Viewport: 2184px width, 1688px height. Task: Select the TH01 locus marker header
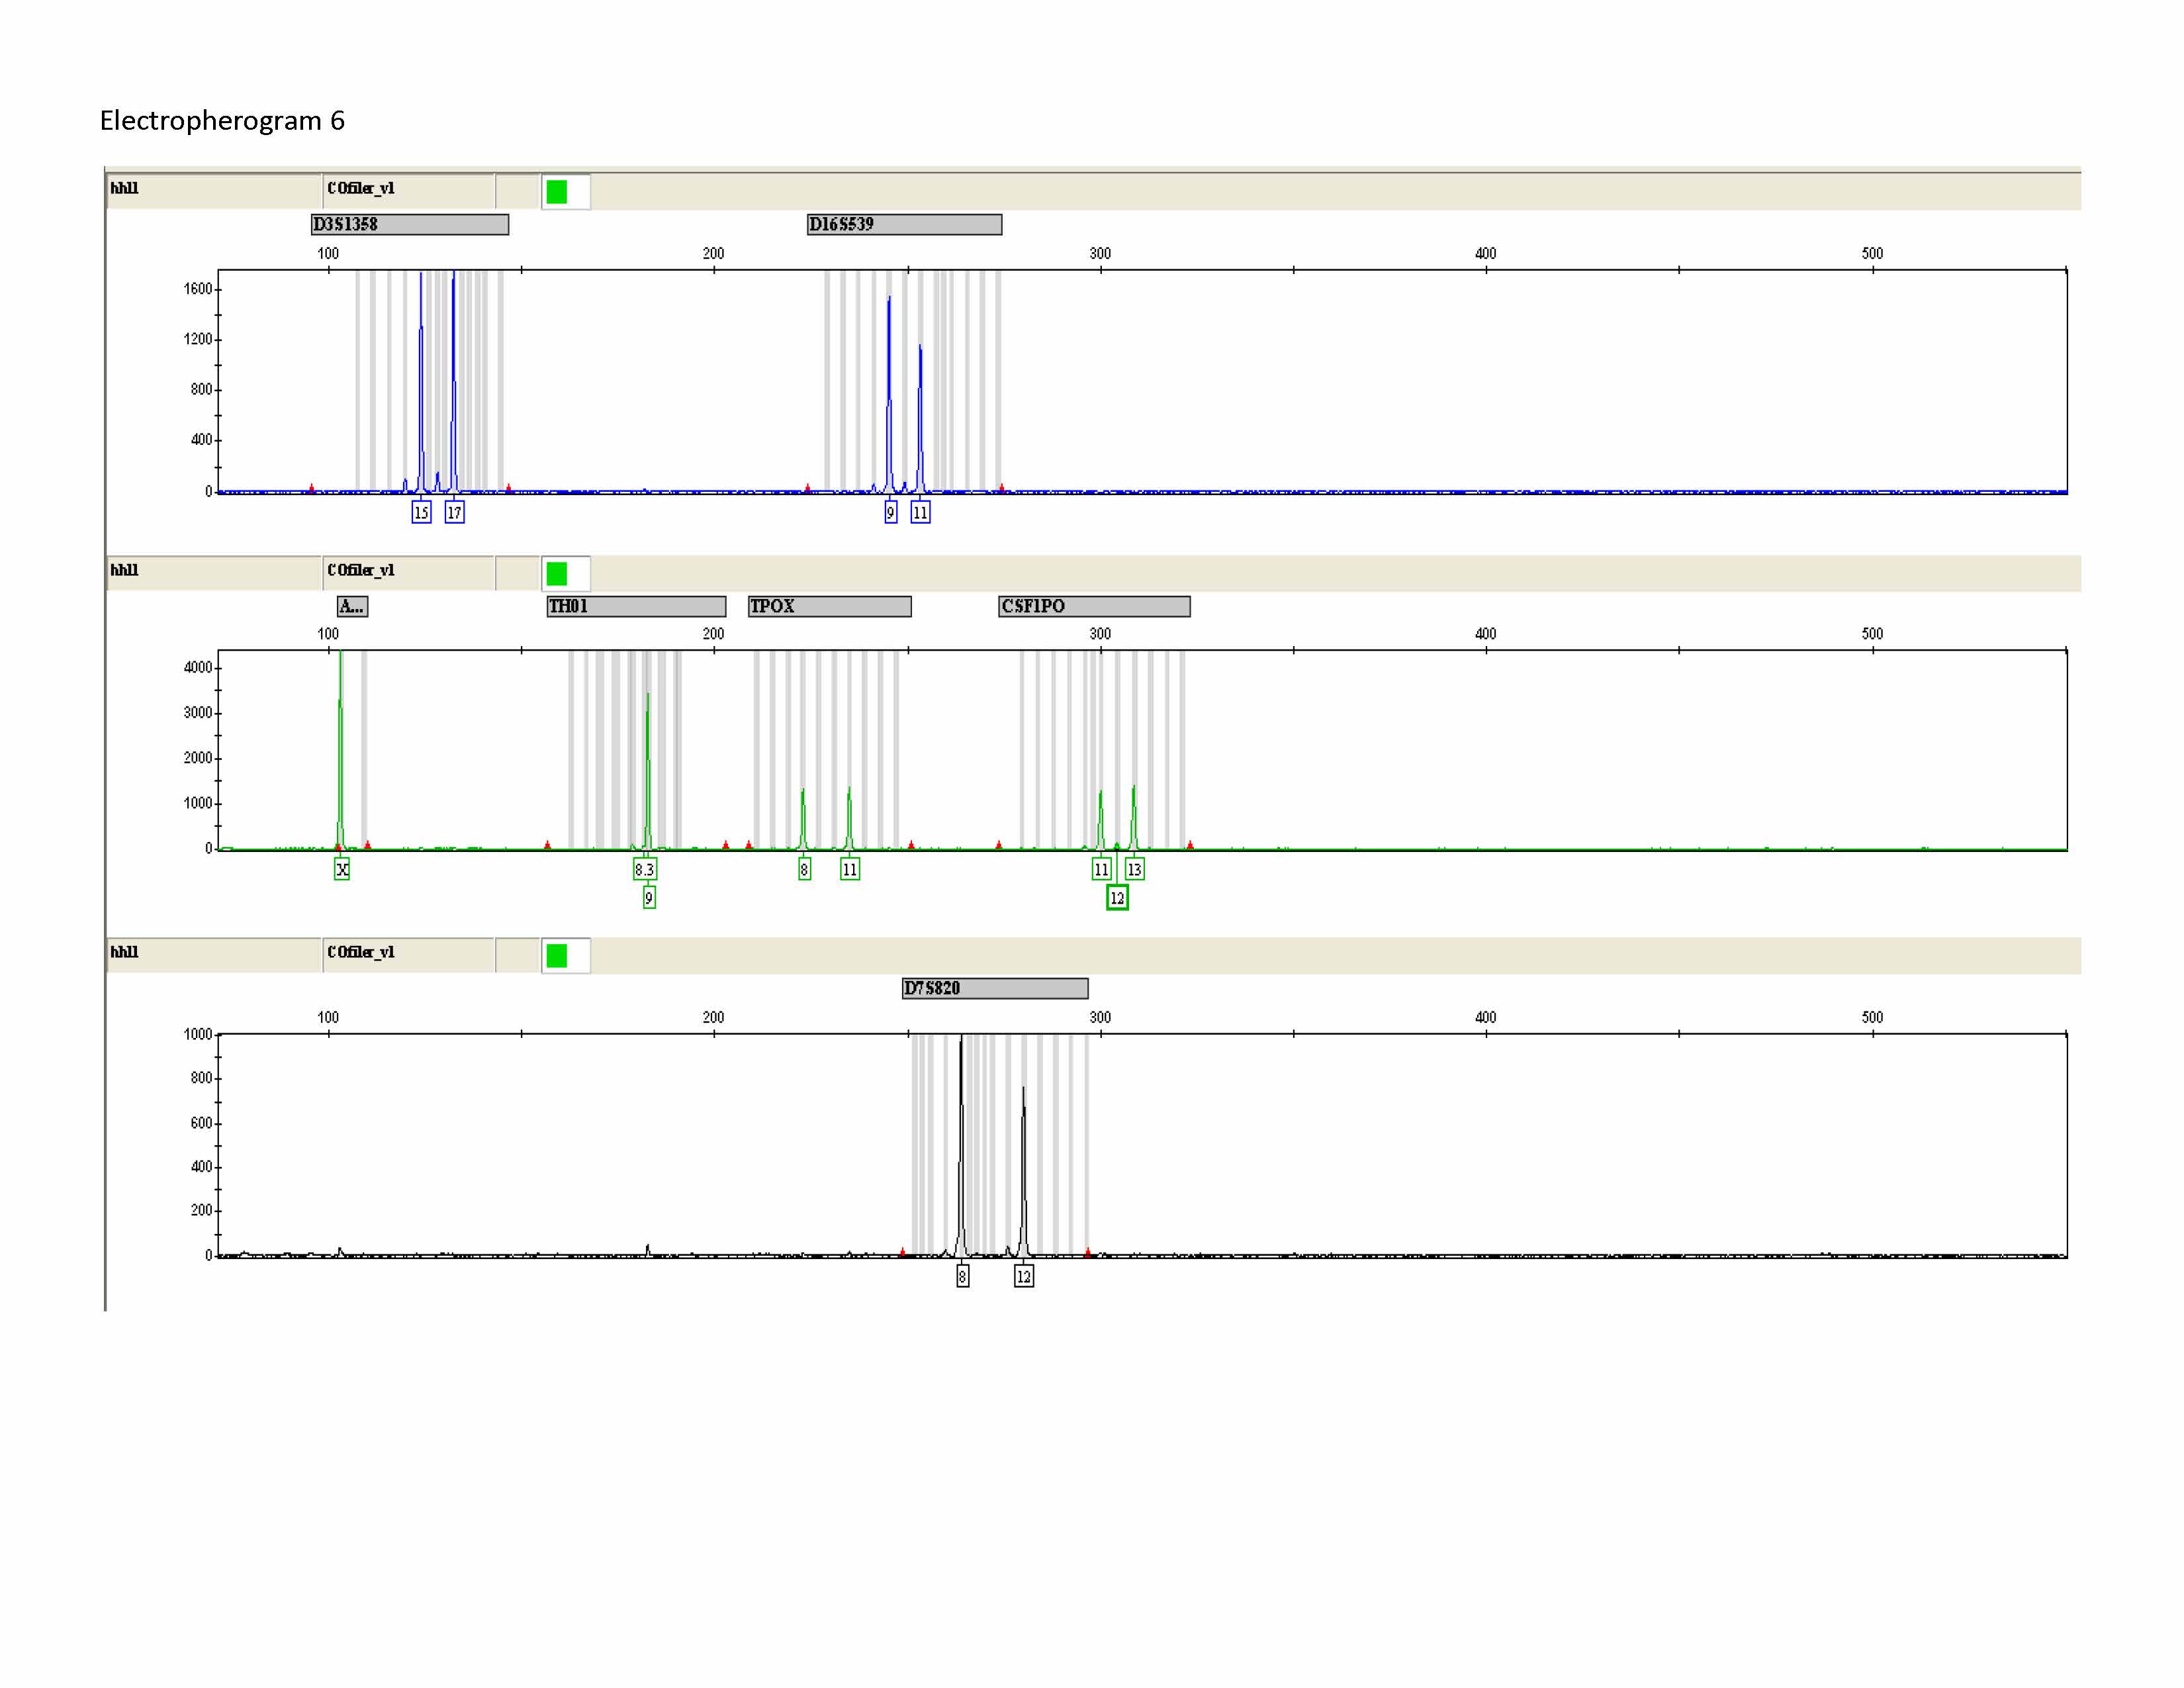coord(636,606)
